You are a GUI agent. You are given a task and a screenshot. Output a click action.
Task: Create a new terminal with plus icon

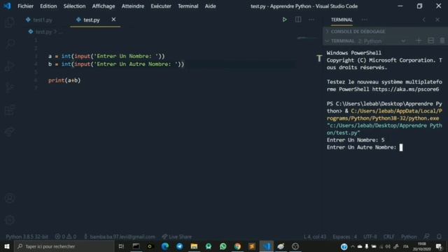tap(419, 41)
